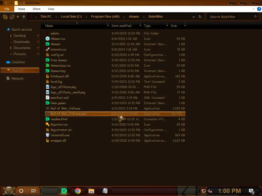Switch to the View ribbon tab
The image size is (262, 196).
click(x=51, y=9)
